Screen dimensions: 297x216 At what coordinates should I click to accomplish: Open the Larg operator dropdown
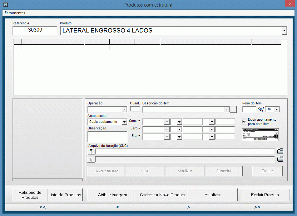coord(179,129)
